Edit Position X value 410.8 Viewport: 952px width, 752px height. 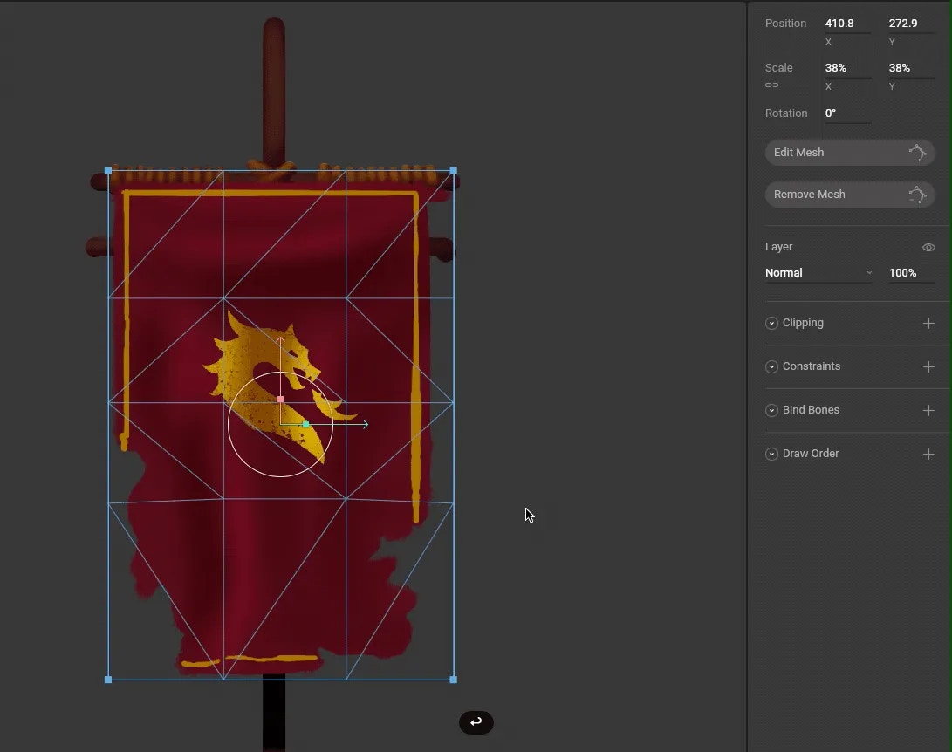[847, 23]
